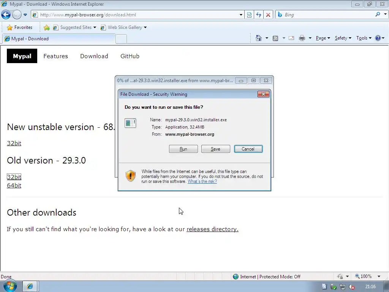
Task: Open the Features page link
Action: [55, 56]
